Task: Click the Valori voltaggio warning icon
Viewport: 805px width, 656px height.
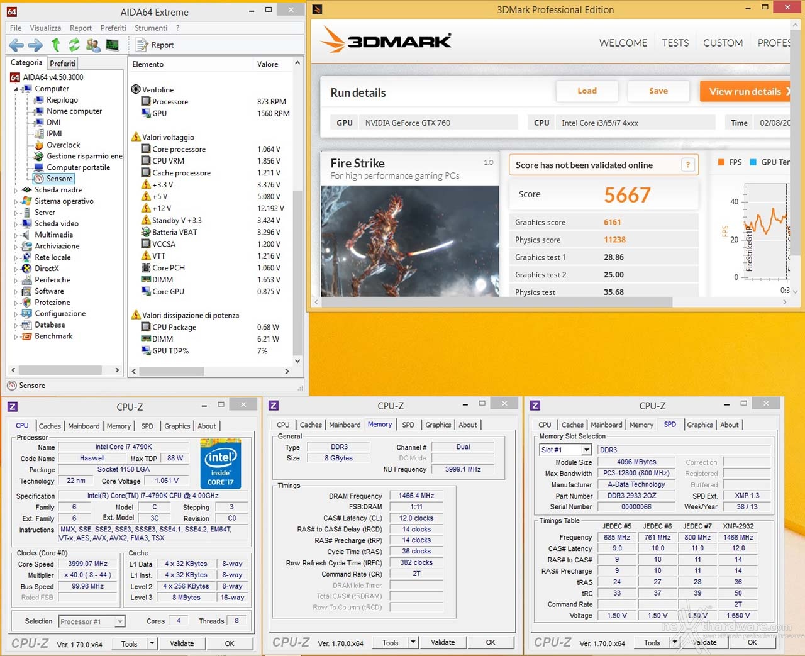Action: coord(135,137)
